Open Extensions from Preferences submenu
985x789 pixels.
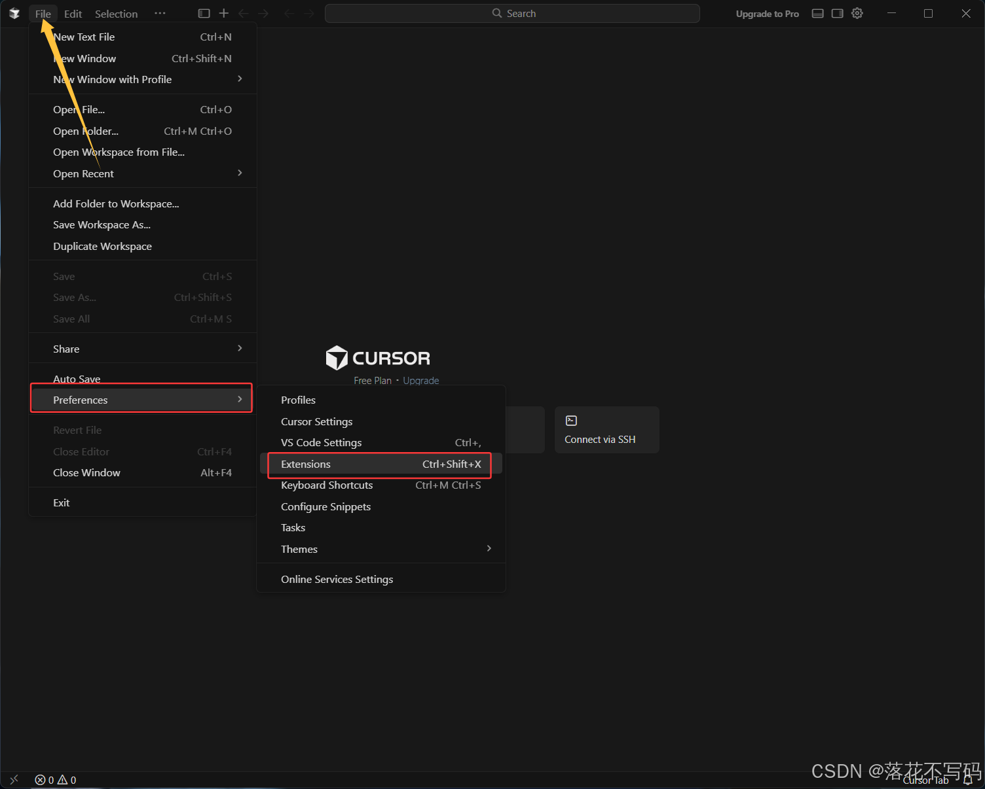(x=381, y=464)
